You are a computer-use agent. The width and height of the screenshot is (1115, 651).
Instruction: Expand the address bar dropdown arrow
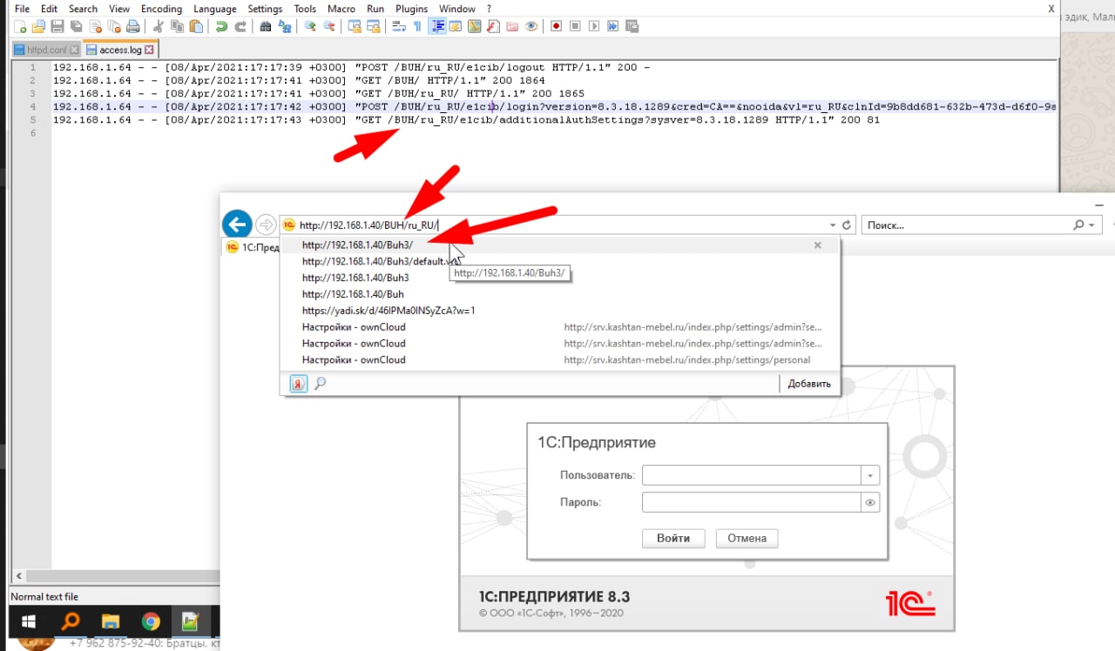click(833, 225)
